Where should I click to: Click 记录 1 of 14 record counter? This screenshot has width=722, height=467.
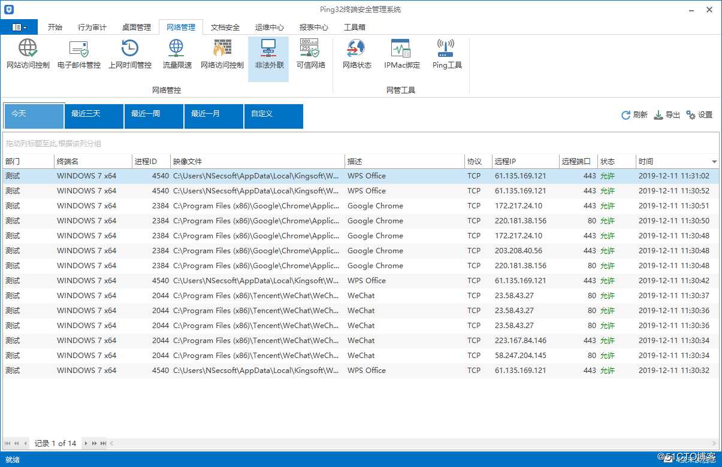[55, 444]
